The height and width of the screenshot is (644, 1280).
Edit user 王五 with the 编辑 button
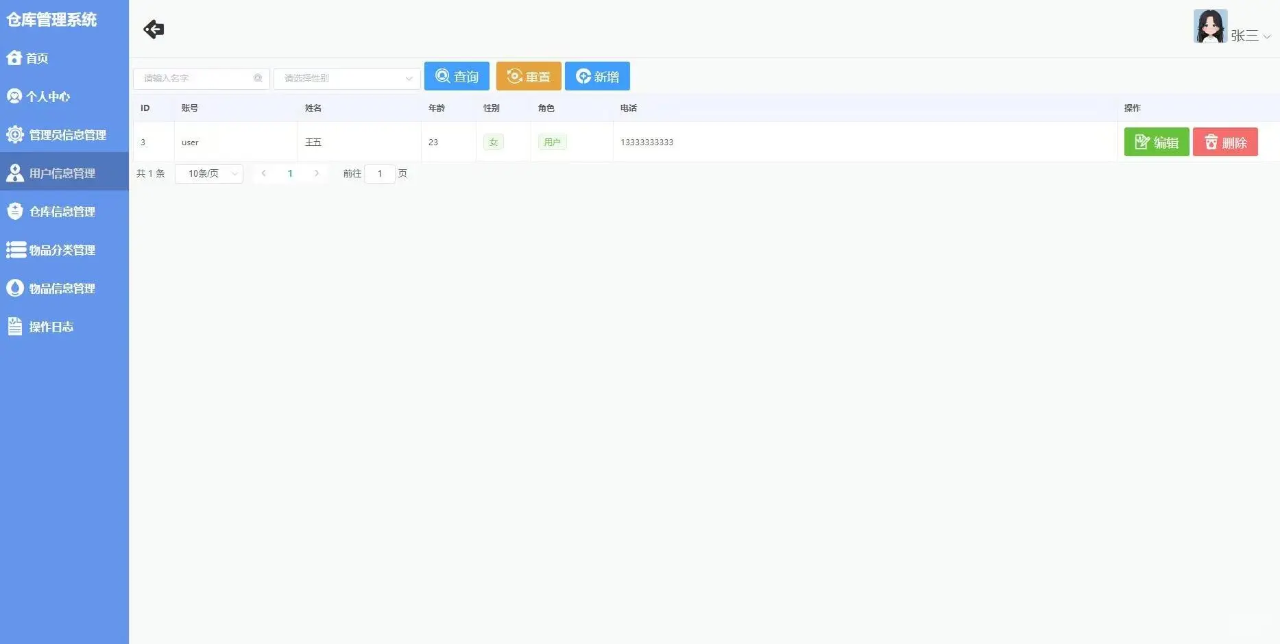(1157, 142)
